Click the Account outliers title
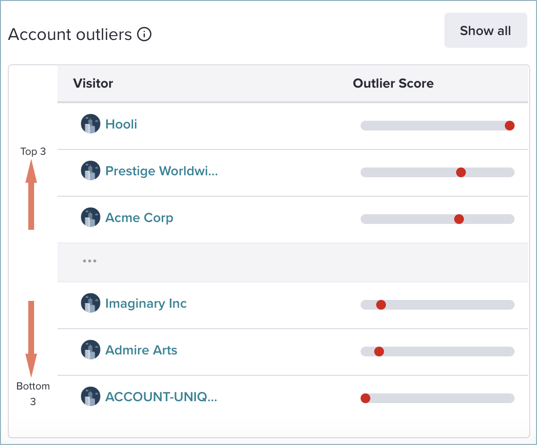 (x=70, y=34)
